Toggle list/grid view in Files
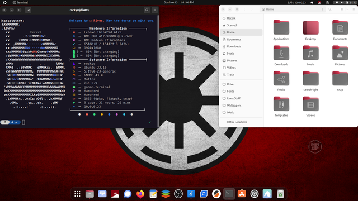The image size is (358, 201). click(342, 9)
